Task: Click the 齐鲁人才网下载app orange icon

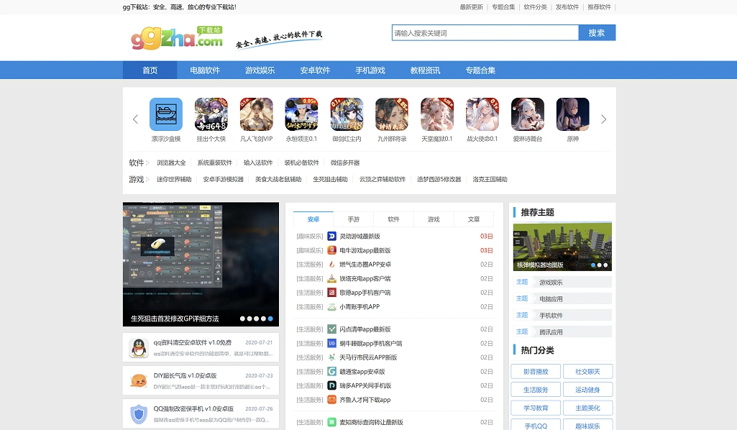Action: (x=331, y=400)
